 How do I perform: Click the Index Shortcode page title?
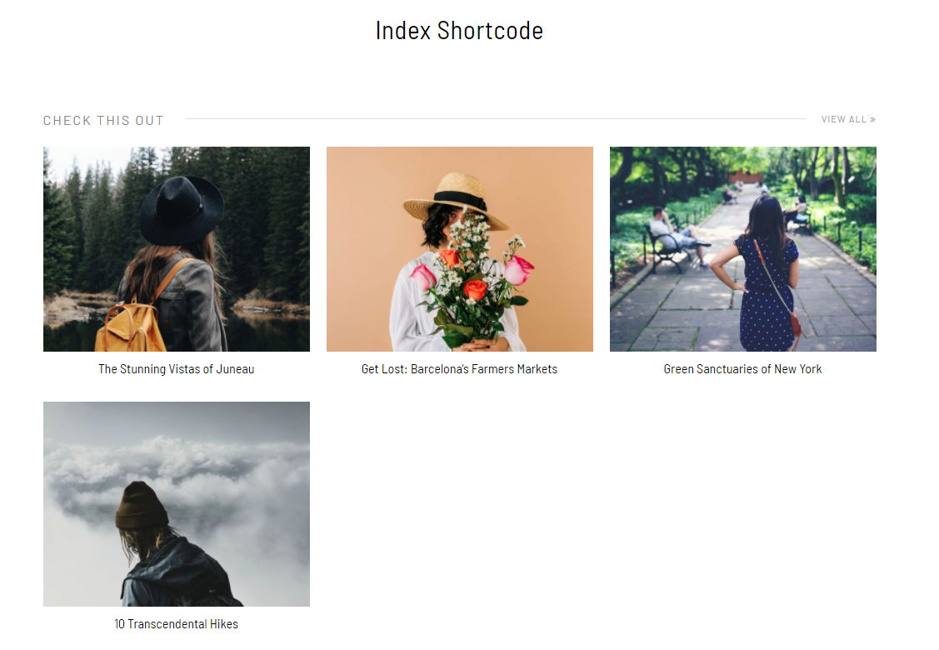pyautogui.click(x=459, y=31)
